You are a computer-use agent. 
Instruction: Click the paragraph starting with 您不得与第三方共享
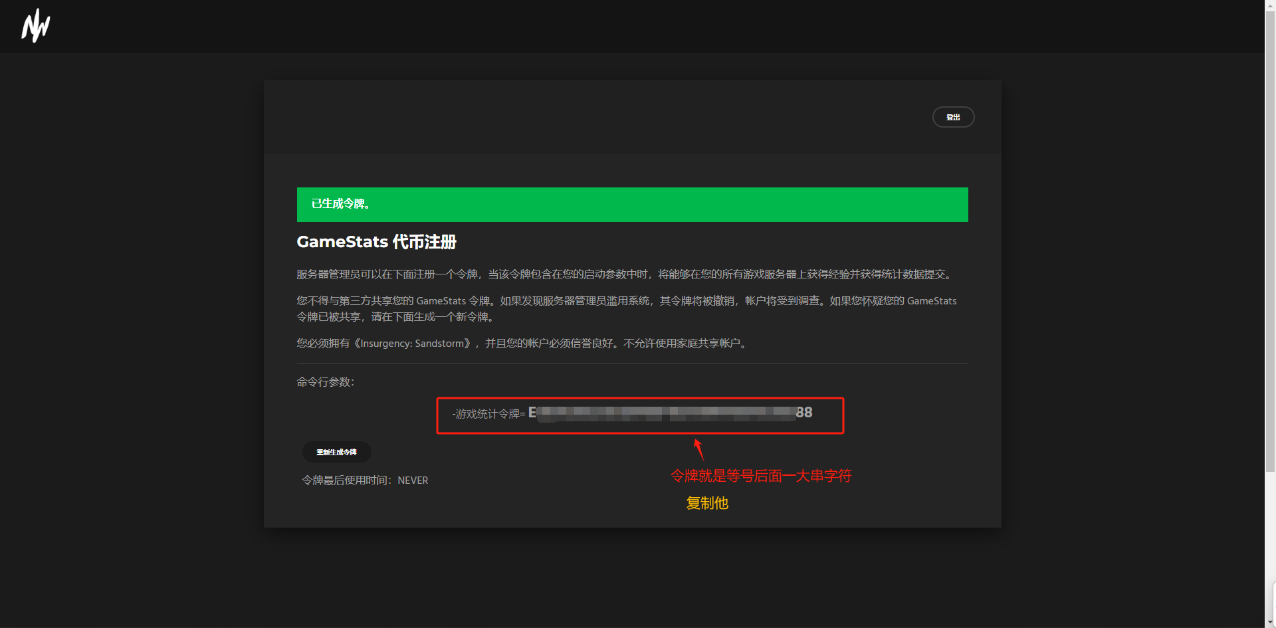tap(627, 309)
